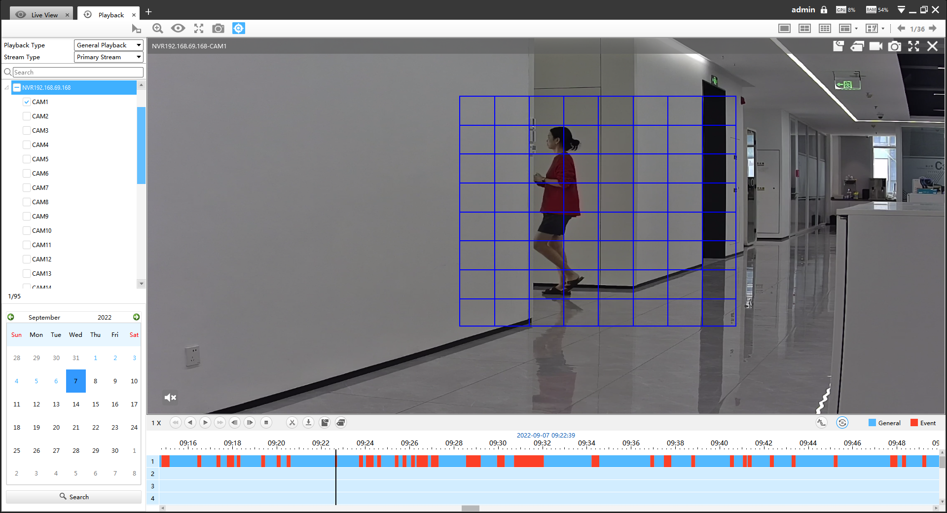Toggle synchronous playback icon
The image size is (947, 513).
coord(842,423)
